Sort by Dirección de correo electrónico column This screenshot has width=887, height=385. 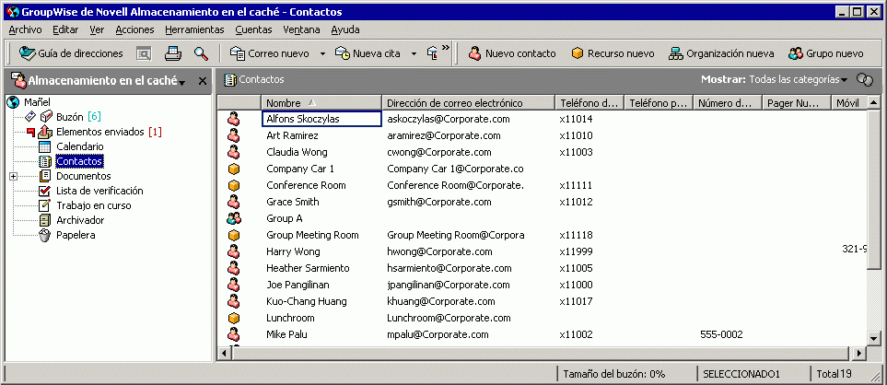click(x=468, y=102)
